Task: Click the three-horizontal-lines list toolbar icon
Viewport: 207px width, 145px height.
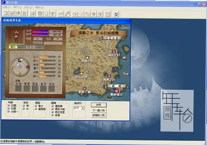Action: tap(25, 13)
